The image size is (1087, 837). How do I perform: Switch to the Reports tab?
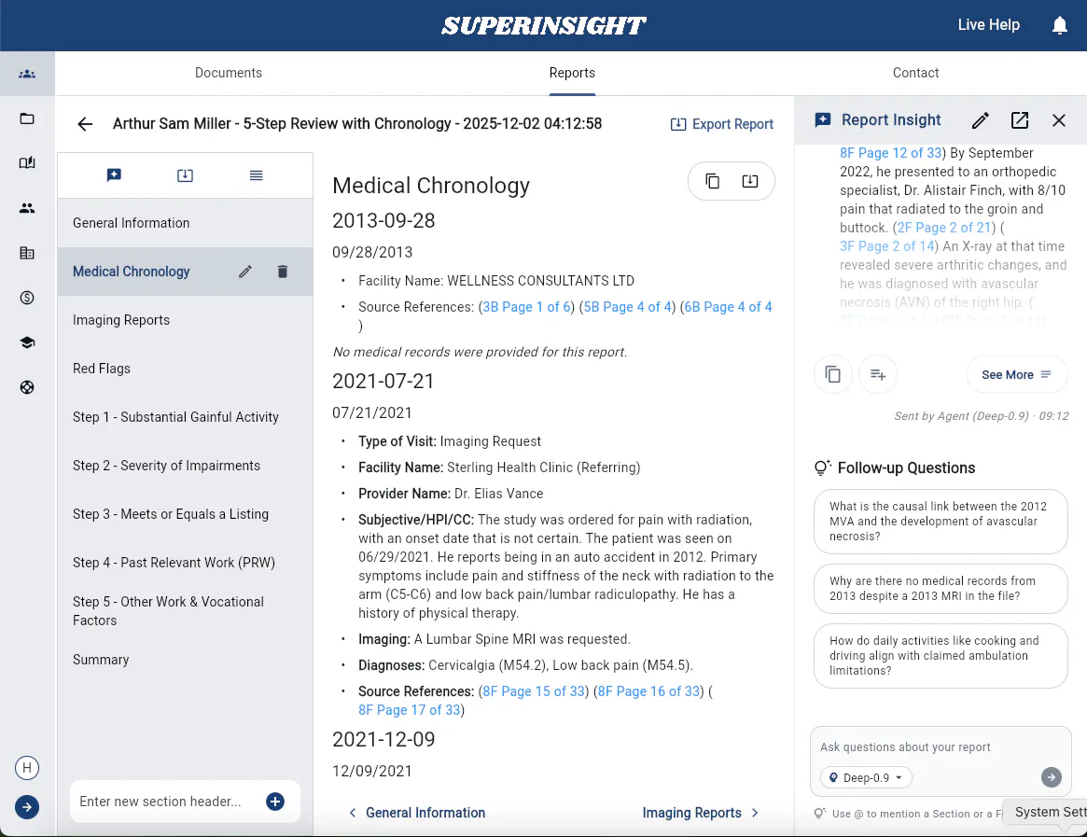pyautogui.click(x=572, y=73)
